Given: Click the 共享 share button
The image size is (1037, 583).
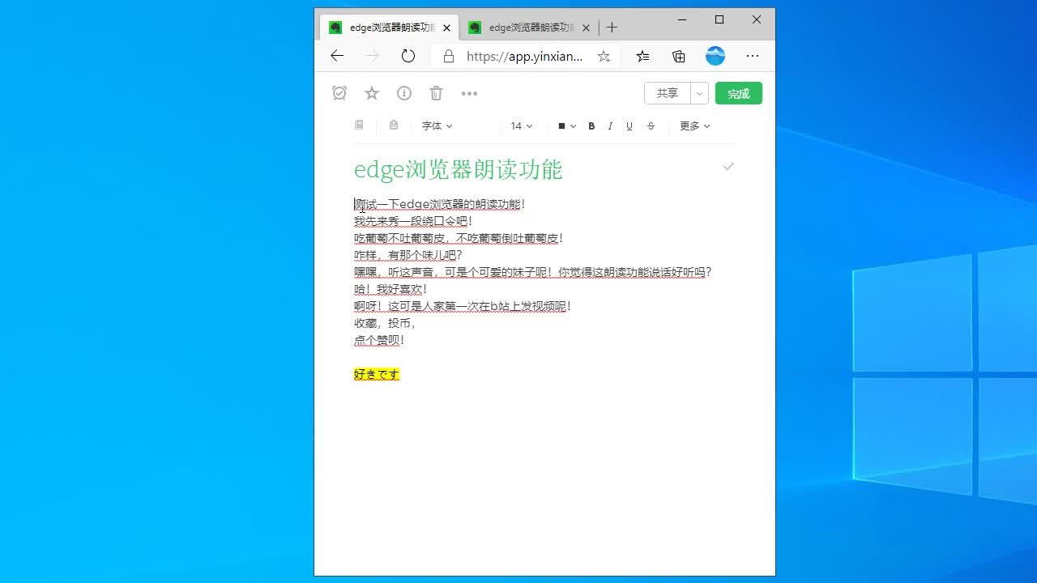Looking at the screenshot, I should (668, 93).
